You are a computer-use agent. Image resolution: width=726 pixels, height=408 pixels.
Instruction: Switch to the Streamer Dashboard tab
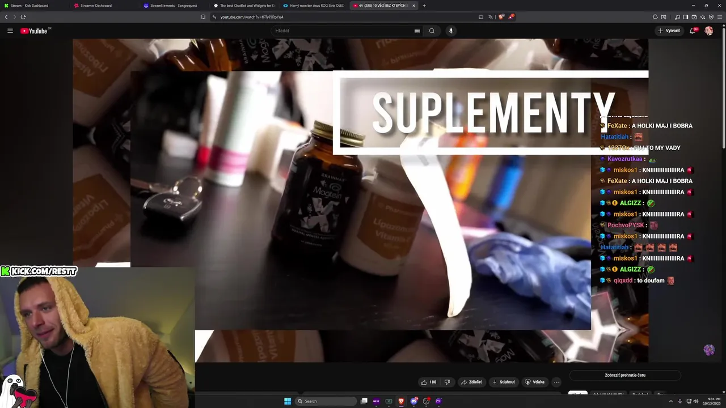coord(103,6)
